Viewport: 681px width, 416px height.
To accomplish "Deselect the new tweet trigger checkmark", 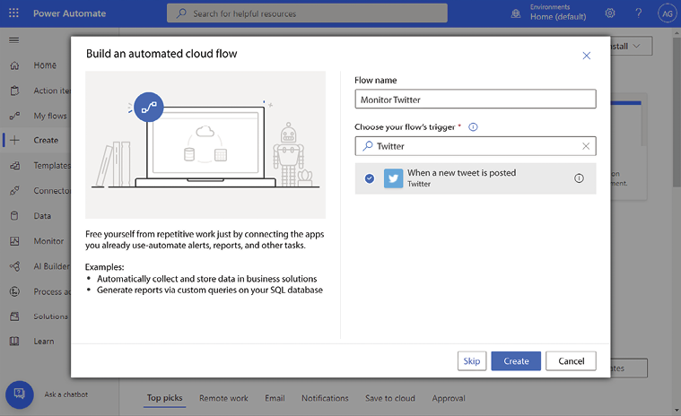I will 369,178.
